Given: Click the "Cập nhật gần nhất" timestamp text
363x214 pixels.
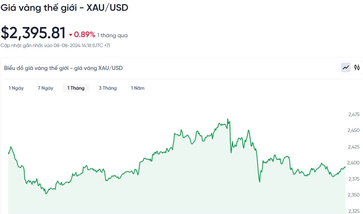Looking at the screenshot, I should (x=55, y=45).
